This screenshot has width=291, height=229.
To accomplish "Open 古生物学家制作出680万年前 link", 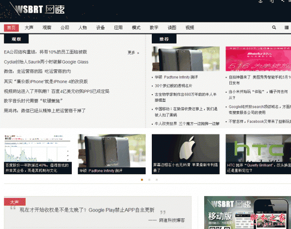I will pyautogui.click(x=186, y=97).
